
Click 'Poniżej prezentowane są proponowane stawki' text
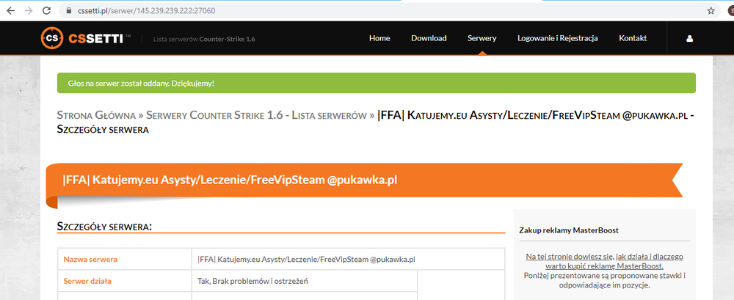coord(604,280)
